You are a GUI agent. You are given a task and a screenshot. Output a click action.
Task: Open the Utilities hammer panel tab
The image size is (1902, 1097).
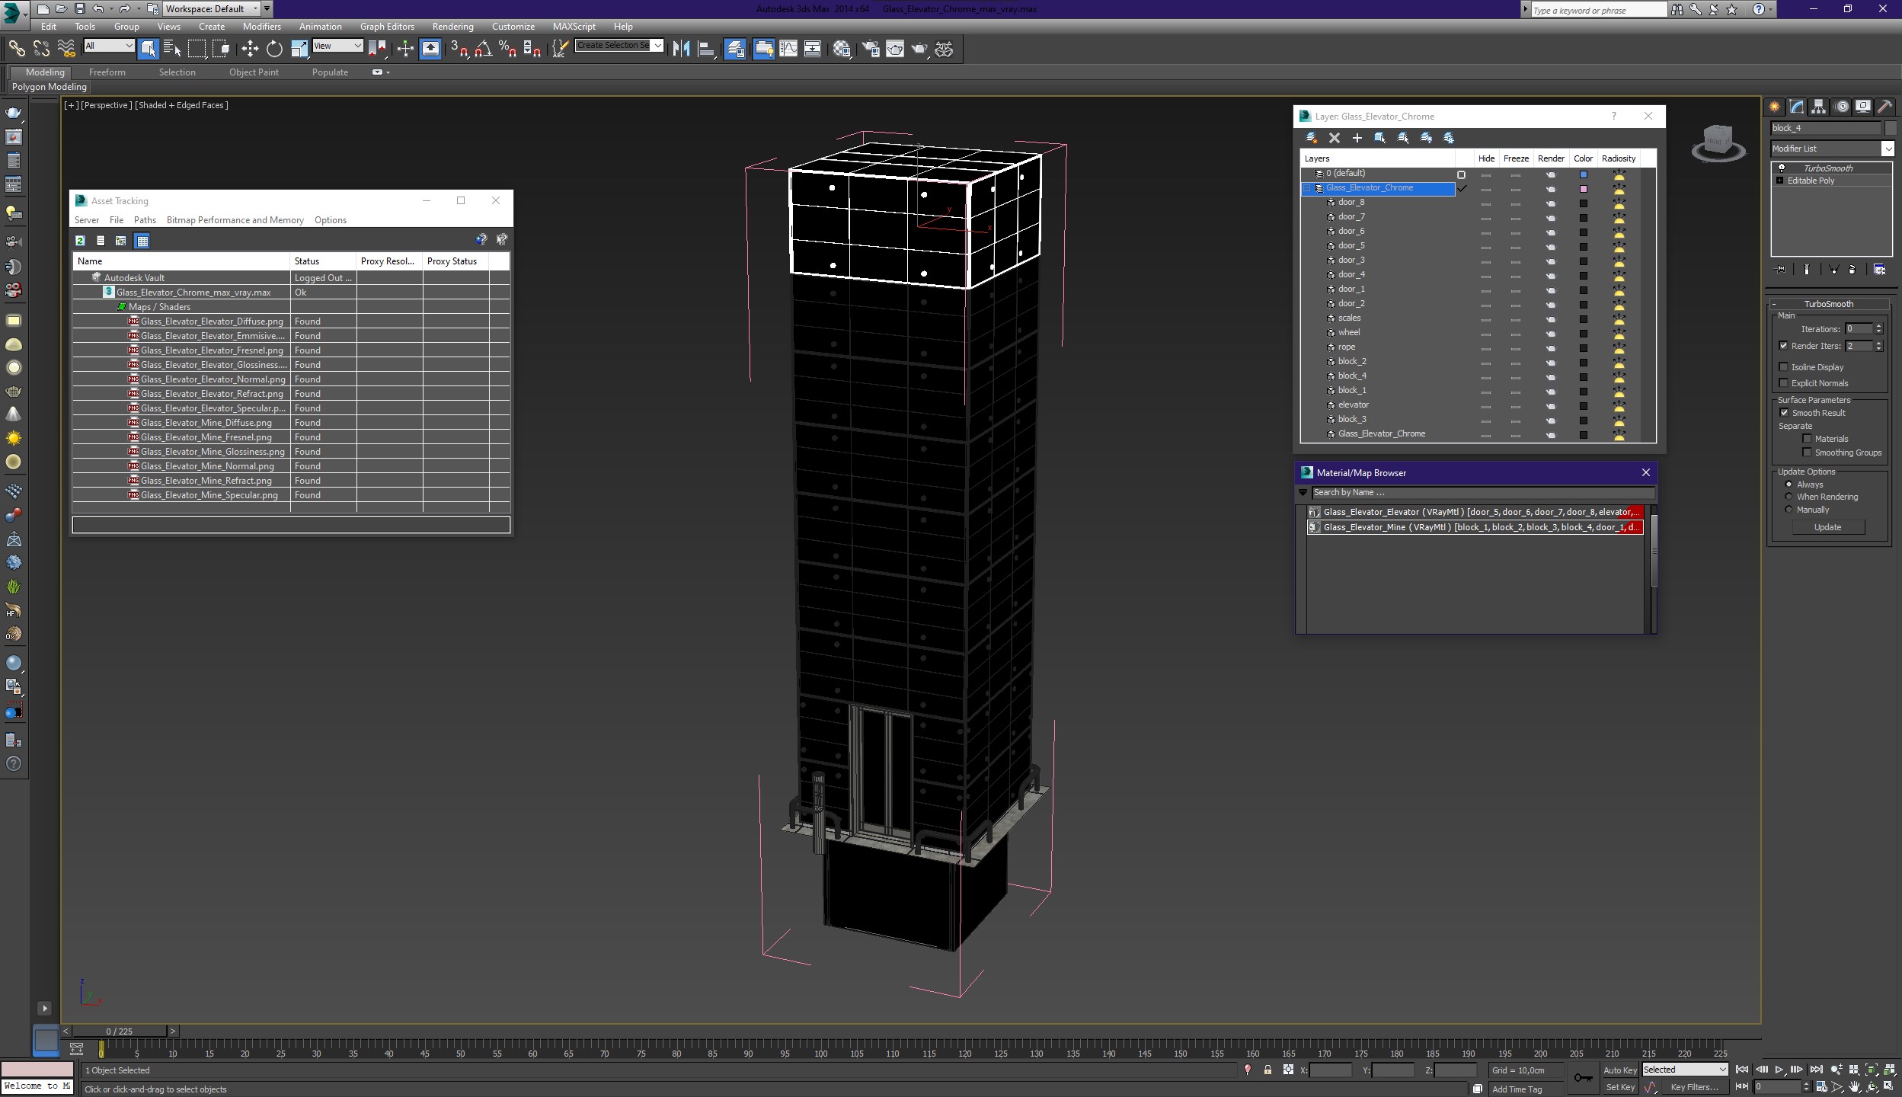pyautogui.click(x=1886, y=107)
